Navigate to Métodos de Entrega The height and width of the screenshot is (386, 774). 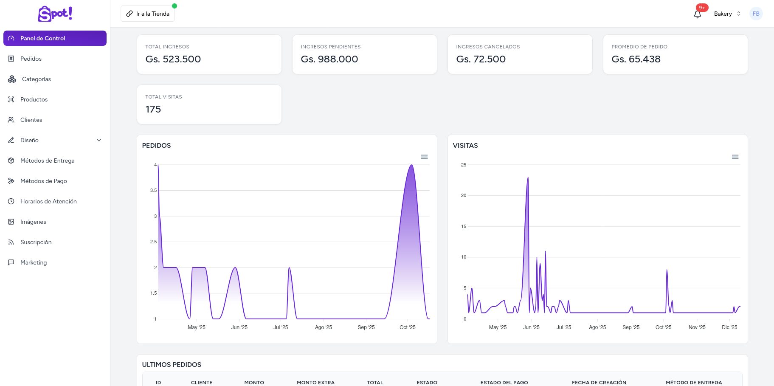(x=47, y=161)
